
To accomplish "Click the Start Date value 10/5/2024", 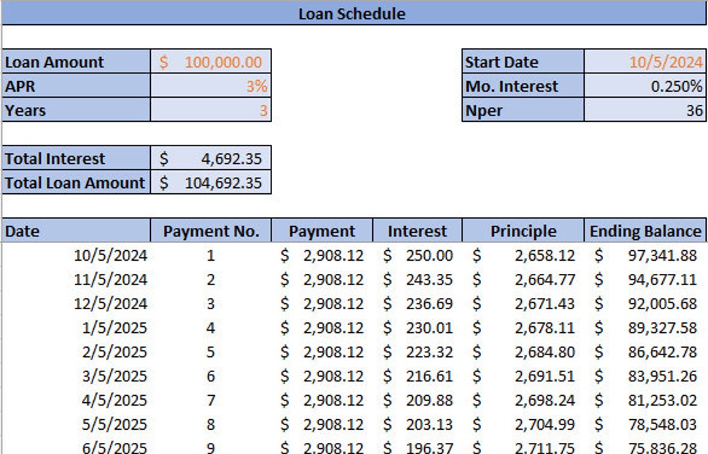I will click(x=646, y=62).
